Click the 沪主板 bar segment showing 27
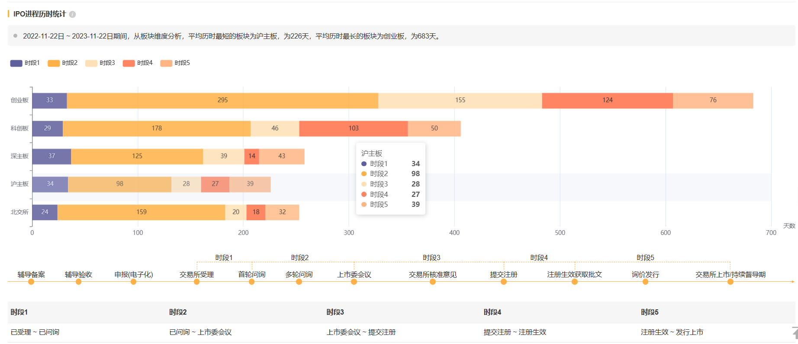Viewport: 798px width, 344px height. (215, 184)
